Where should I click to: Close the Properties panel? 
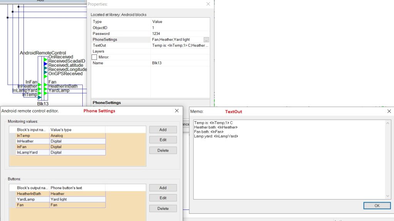coord(208,4)
